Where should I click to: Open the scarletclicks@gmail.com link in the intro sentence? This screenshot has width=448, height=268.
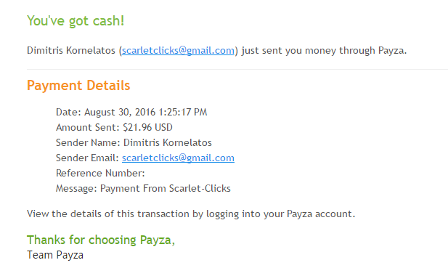pyautogui.click(x=178, y=51)
